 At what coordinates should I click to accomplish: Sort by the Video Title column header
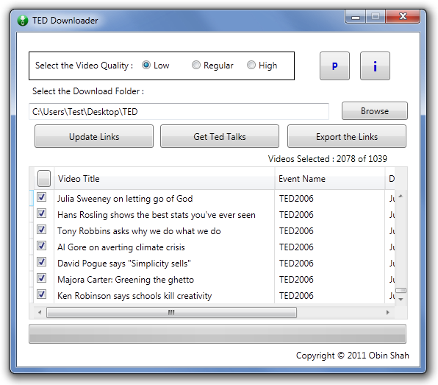tap(165, 178)
